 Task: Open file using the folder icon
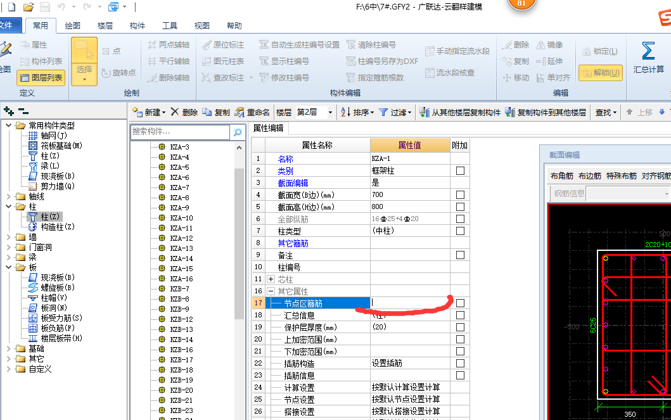coord(29,6)
